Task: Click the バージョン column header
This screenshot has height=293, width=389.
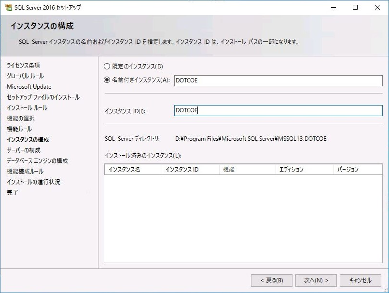Action: (357, 169)
